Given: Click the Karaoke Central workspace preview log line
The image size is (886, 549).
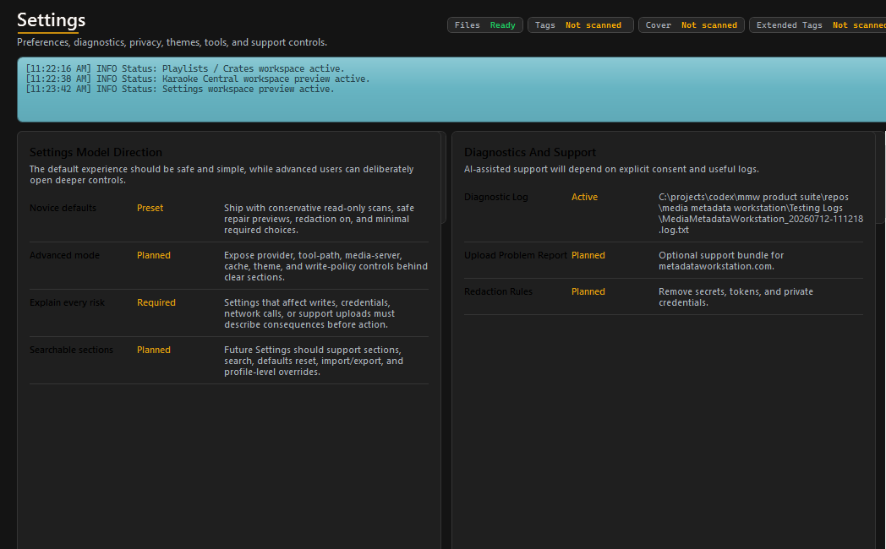Looking at the screenshot, I should tap(197, 79).
